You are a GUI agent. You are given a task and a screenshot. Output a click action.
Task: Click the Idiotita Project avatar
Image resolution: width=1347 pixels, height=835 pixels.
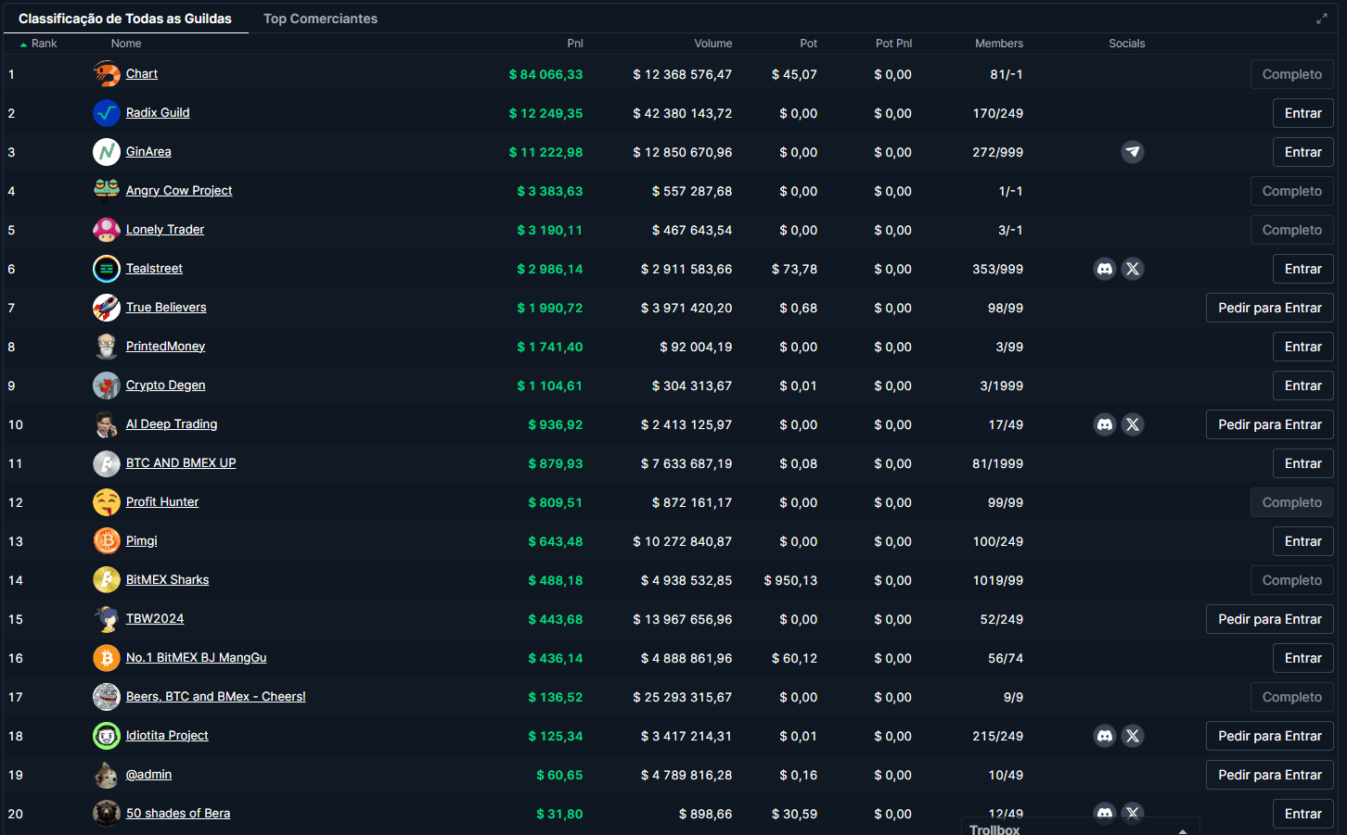(x=107, y=736)
